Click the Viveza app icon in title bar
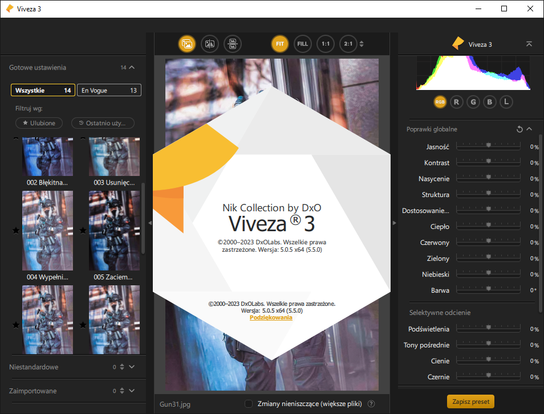The image size is (544, 414). point(10,9)
